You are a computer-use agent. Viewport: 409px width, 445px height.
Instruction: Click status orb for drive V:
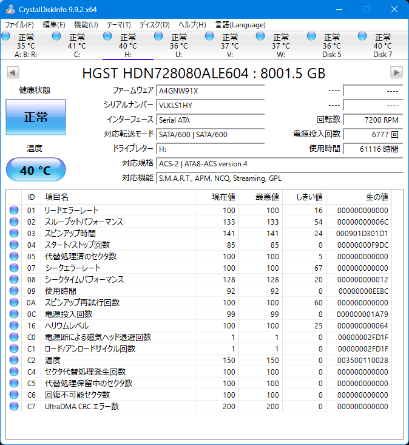tap(209, 36)
